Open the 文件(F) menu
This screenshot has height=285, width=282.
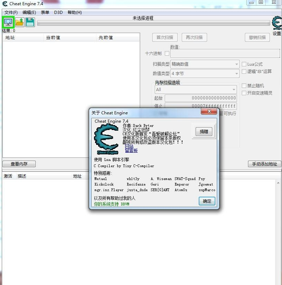pyautogui.click(x=11, y=12)
